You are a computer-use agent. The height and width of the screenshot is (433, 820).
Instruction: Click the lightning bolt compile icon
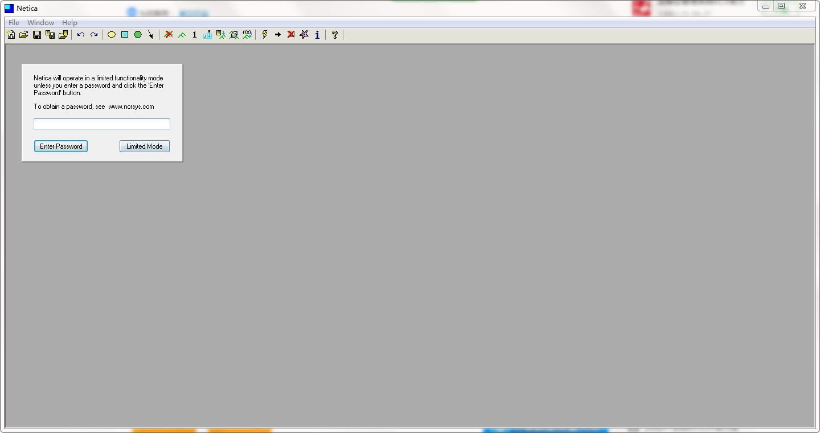[x=265, y=35]
